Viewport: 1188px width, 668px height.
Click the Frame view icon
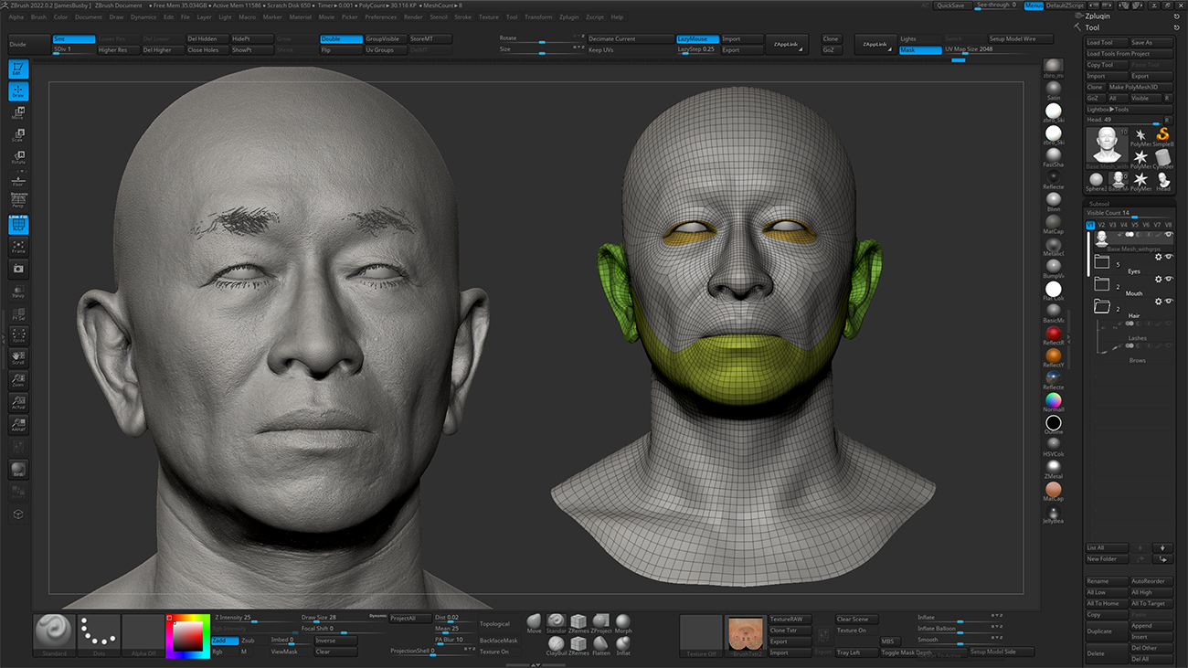point(18,247)
